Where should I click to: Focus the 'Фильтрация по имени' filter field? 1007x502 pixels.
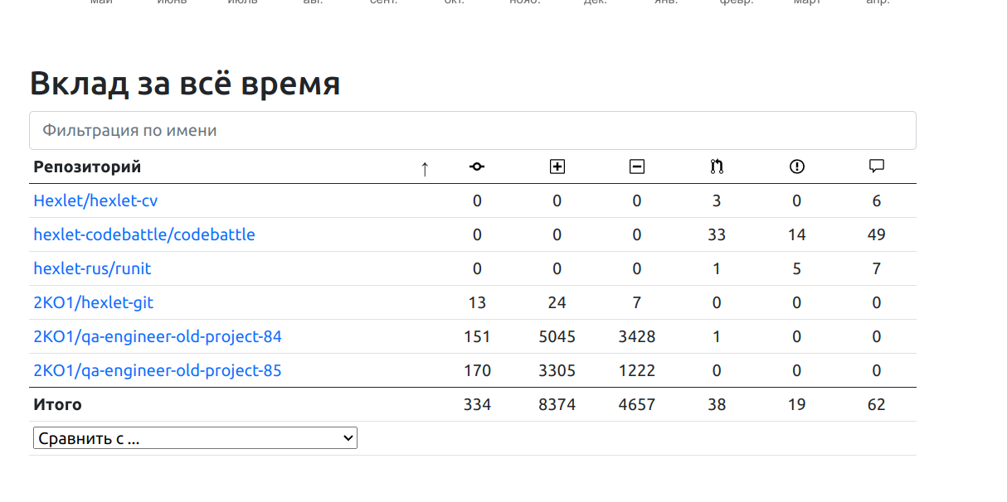tap(473, 130)
